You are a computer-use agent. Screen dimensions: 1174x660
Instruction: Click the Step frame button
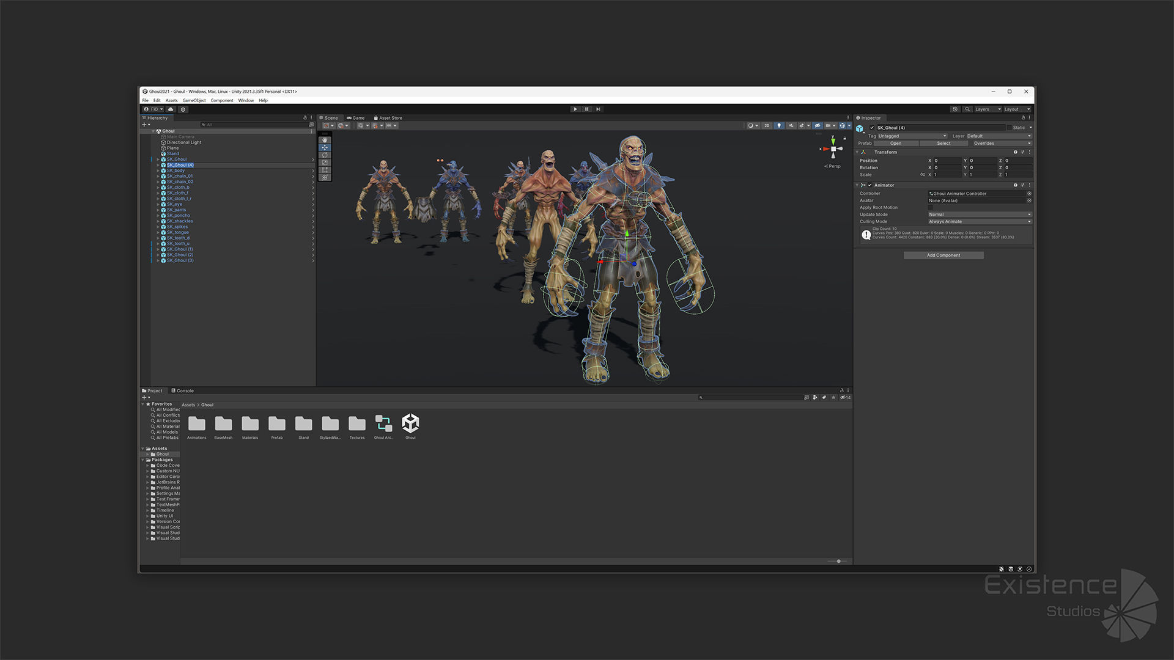click(598, 109)
